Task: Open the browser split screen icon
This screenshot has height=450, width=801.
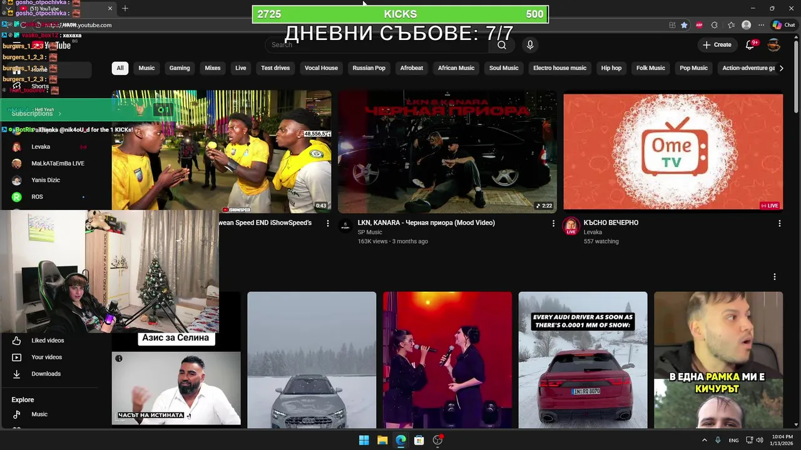Action: [x=672, y=25]
